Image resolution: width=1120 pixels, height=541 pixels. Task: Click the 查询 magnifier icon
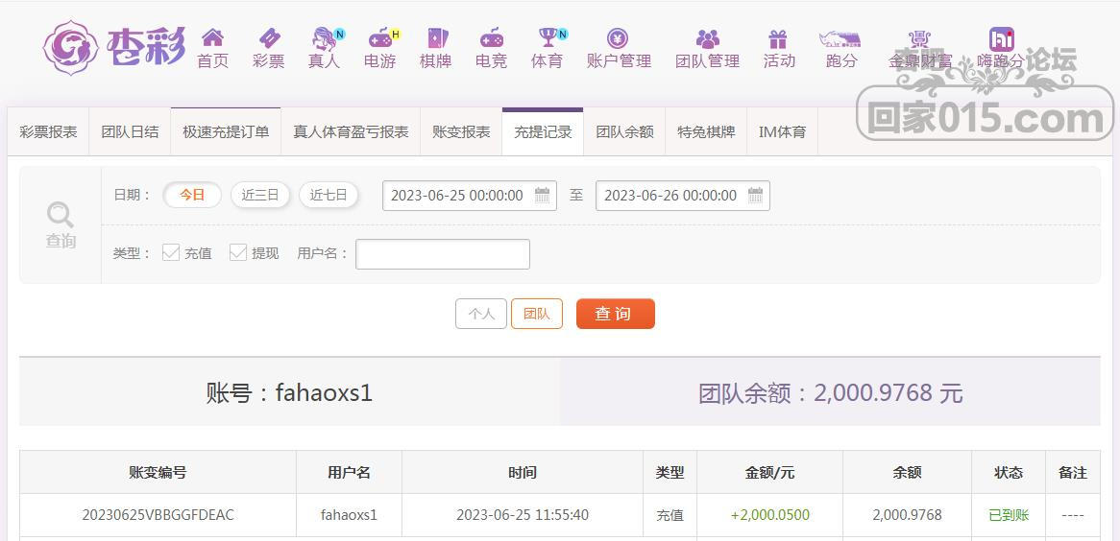[60, 215]
